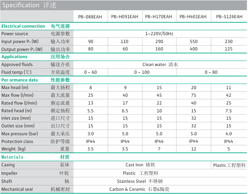Viewport: 248px width, 194px height.
Task: Click the Specification title bar
Action: coord(123,5)
